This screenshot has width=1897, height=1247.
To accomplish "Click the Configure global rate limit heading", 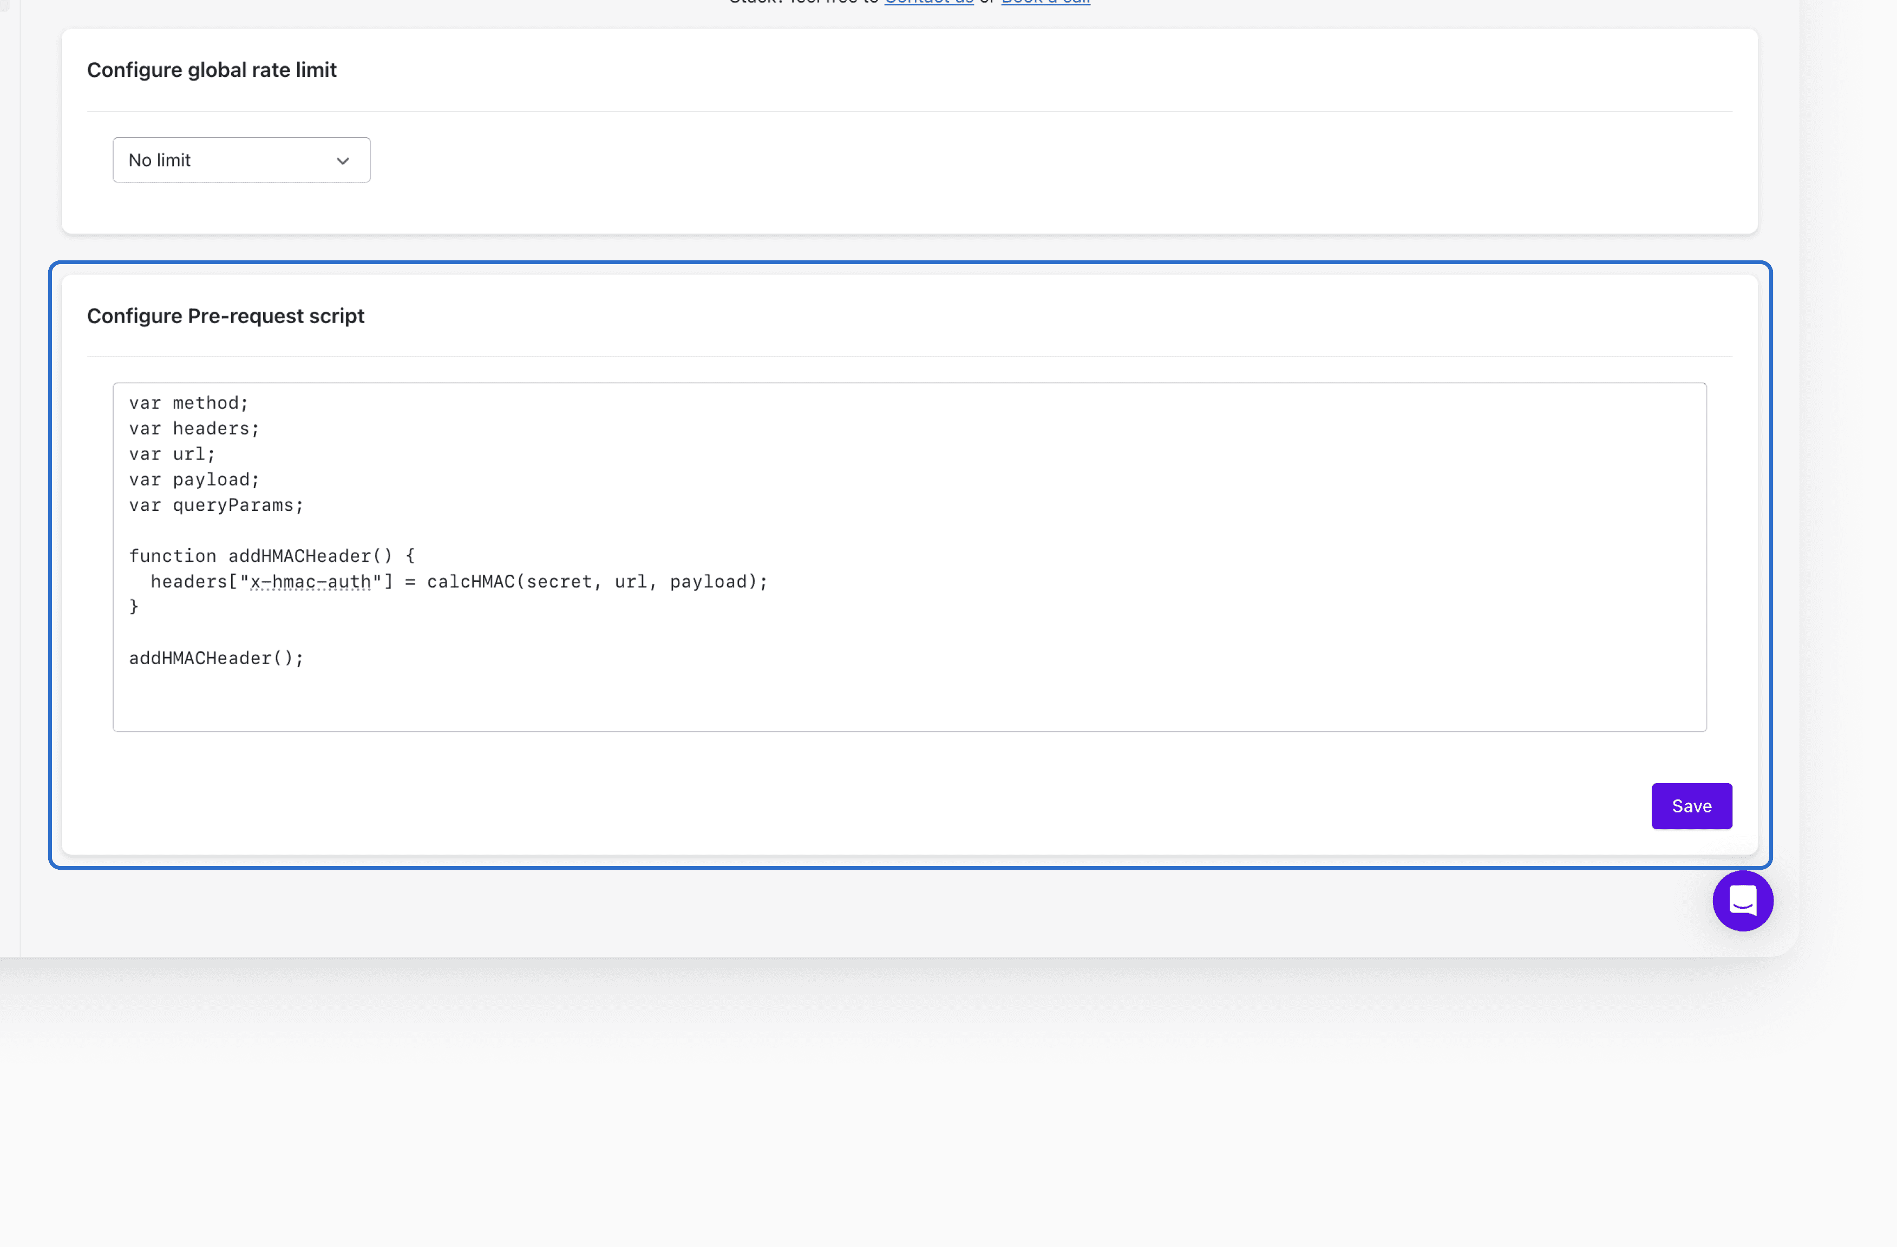I will pos(211,70).
